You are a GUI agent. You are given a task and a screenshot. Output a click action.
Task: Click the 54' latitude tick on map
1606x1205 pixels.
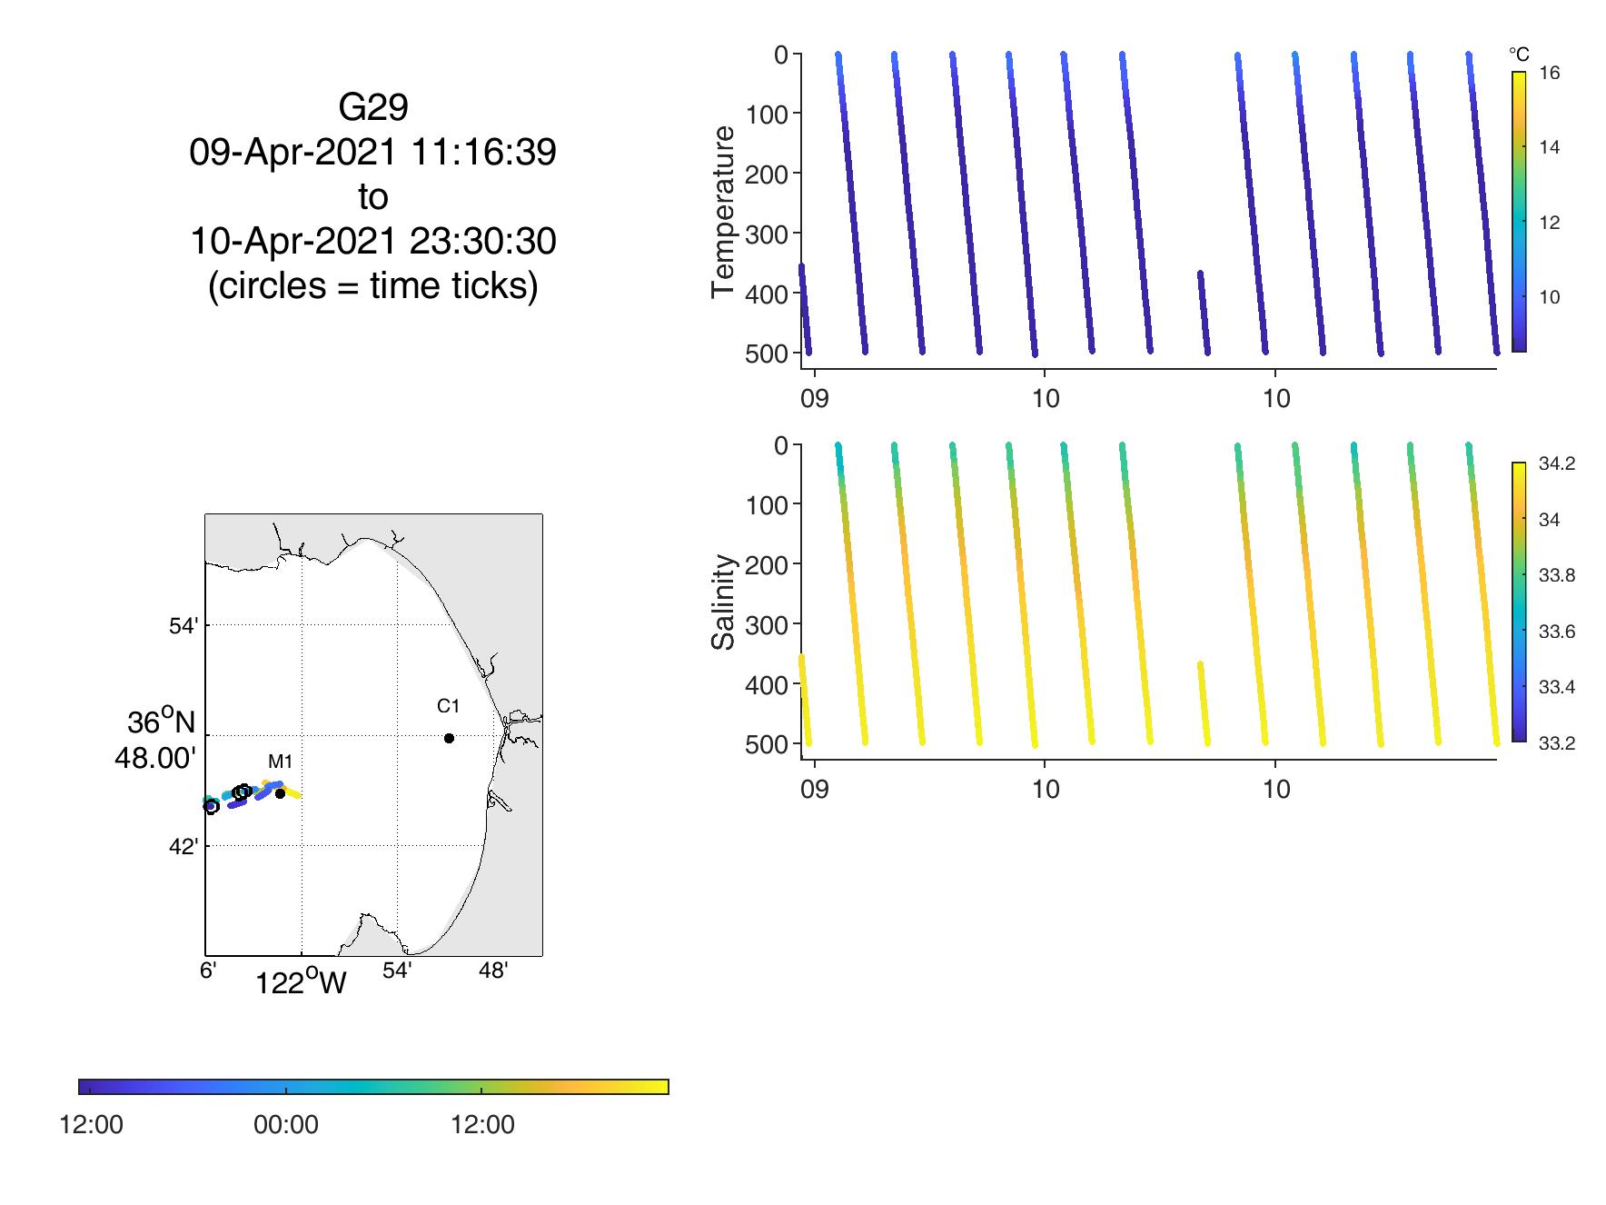(x=183, y=626)
